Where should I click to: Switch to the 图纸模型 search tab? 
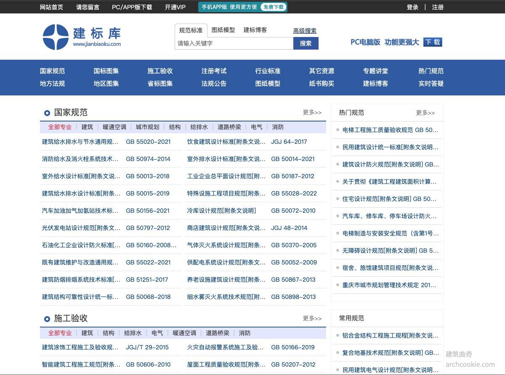pos(223,30)
